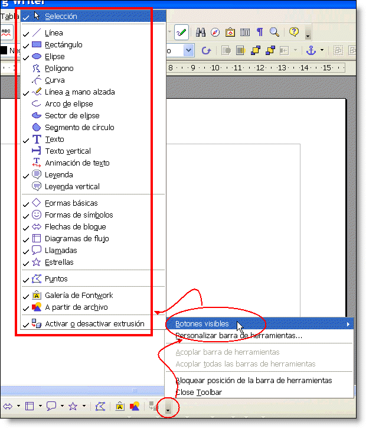Click the From File image icon in bottom toolbar

[x=135, y=406]
